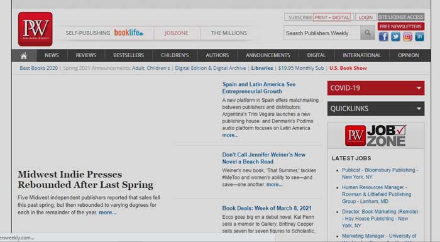Image resolution: width=440 pixels, height=242 pixels.
Task: Go to the home icon in navigation bar
Action: coord(24,55)
